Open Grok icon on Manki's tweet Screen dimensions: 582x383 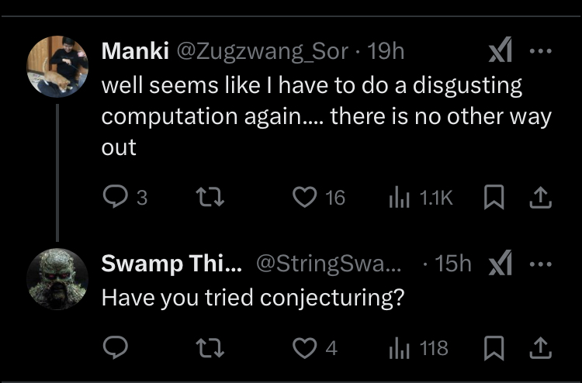pos(500,53)
